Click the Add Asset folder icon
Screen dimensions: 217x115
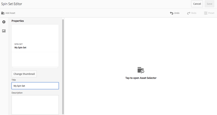click(3, 13)
